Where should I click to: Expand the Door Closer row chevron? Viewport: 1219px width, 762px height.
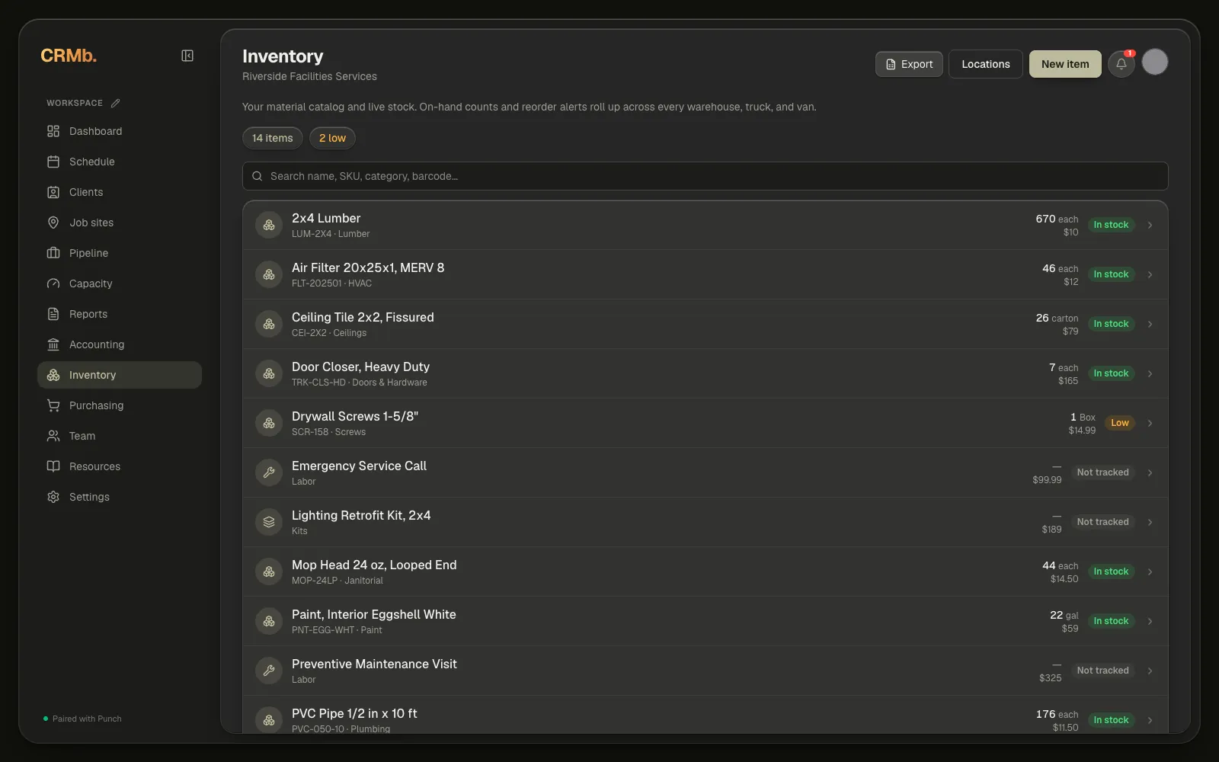tap(1150, 373)
